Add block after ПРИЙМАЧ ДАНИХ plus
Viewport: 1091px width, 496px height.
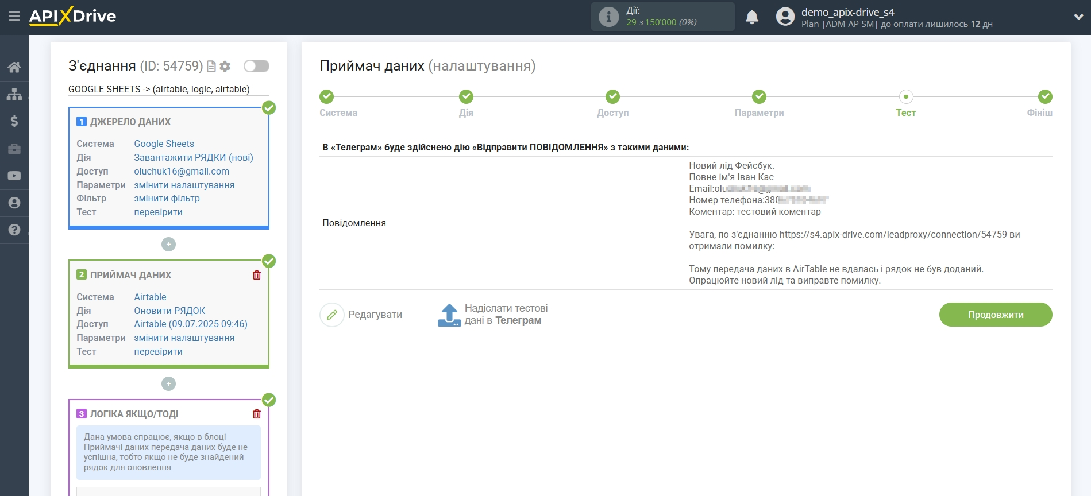pos(168,383)
